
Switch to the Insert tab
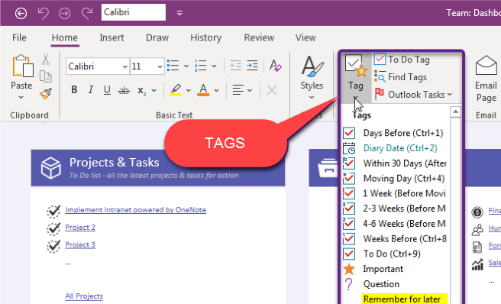112,37
